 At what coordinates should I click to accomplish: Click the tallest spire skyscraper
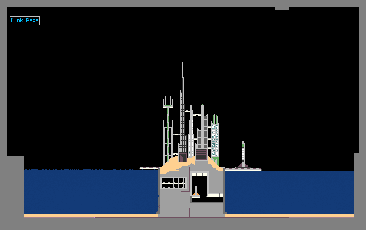[x=183, y=112]
